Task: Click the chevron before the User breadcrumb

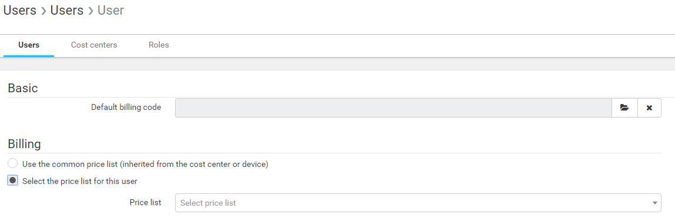Action: click(x=91, y=11)
